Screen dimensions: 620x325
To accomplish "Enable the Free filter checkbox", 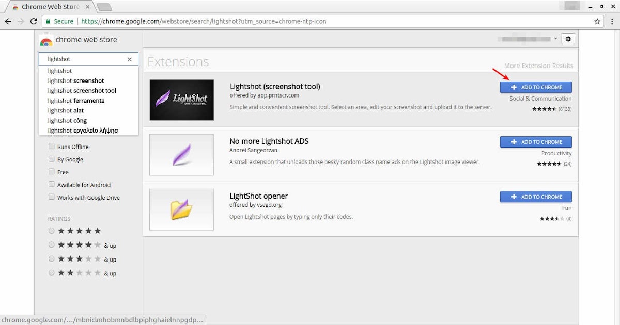I will pyautogui.click(x=52, y=172).
